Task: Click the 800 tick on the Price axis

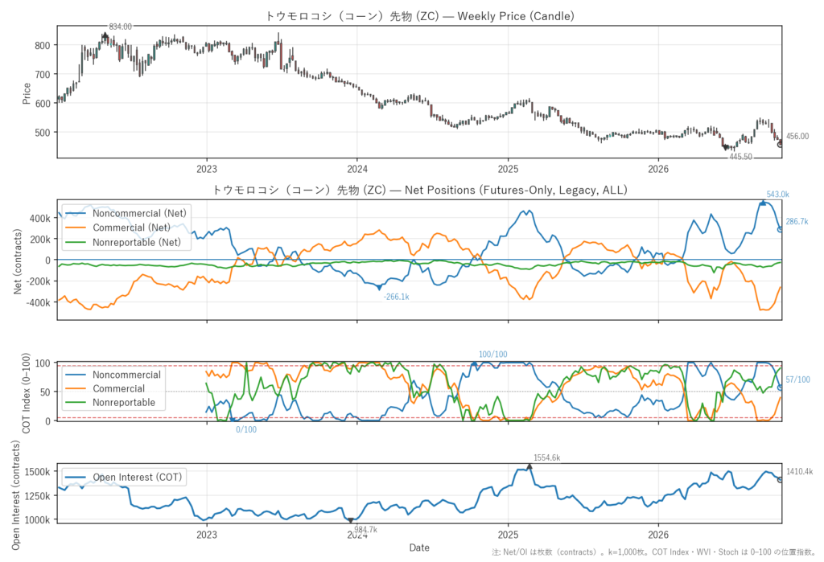Action: pos(43,46)
